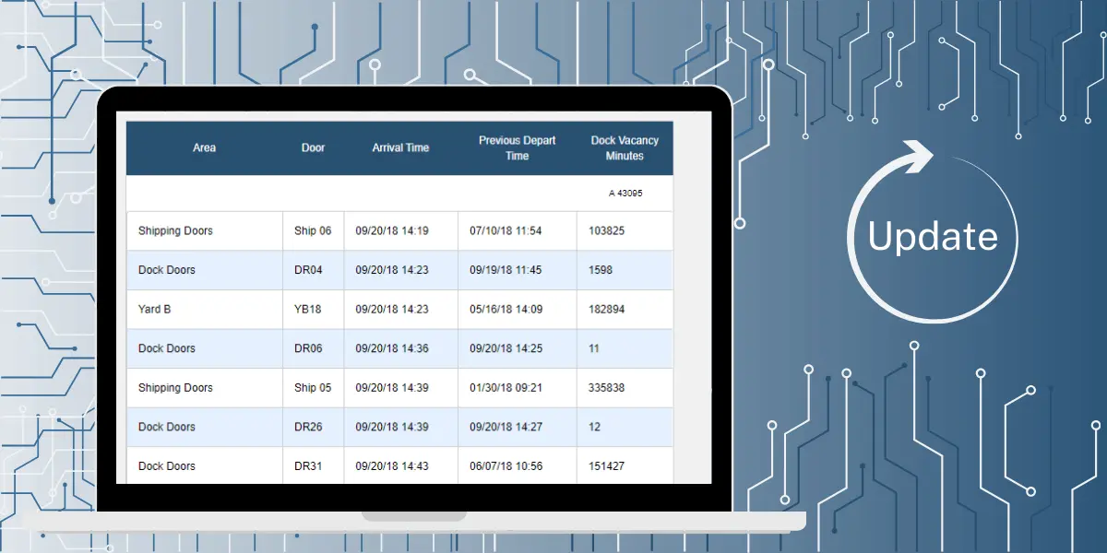Click the DR26 dock door row

click(x=313, y=427)
